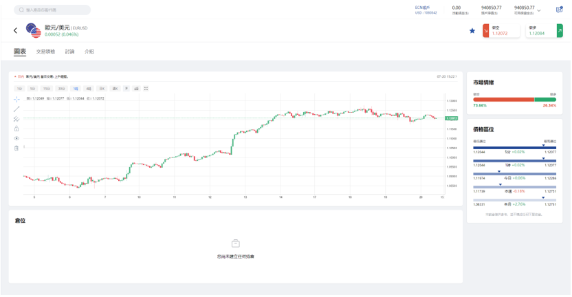Switch to the 交易策略 tab

[46, 52]
